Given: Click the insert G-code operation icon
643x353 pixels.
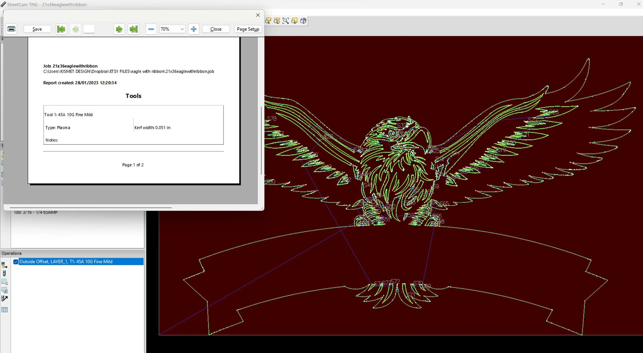Looking at the screenshot, I should click(5, 282).
